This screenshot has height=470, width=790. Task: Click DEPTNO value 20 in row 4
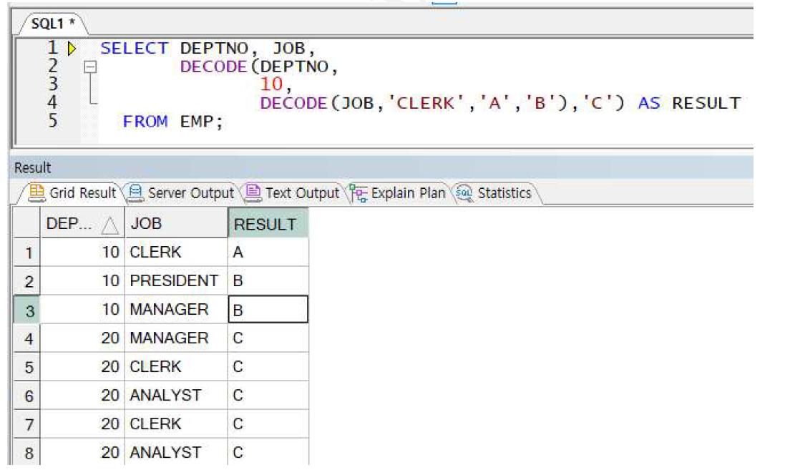click(x=82, y=338)
